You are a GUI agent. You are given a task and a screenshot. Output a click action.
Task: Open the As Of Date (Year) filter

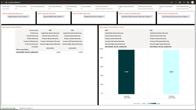pos(21,8)
